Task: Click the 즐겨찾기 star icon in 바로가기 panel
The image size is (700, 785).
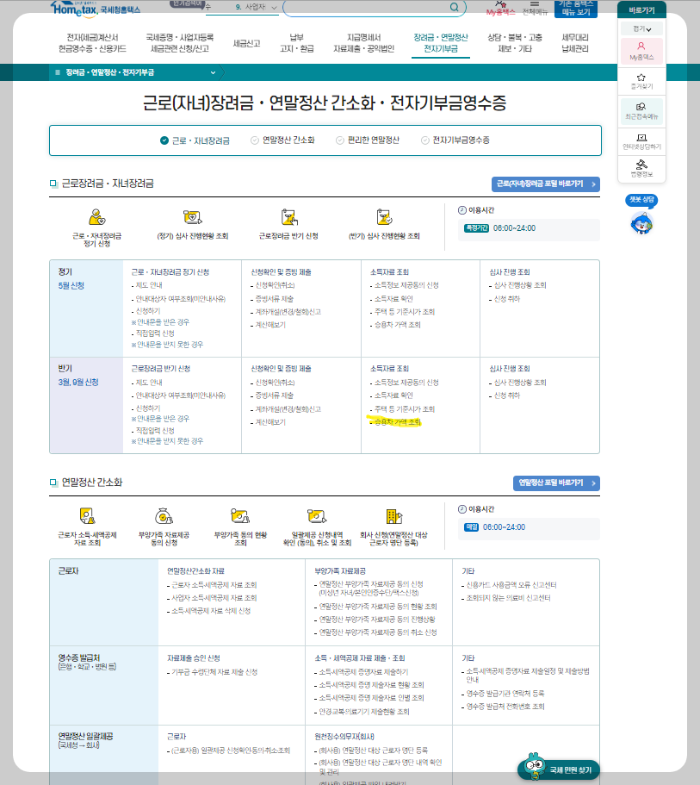Action: 641,79
